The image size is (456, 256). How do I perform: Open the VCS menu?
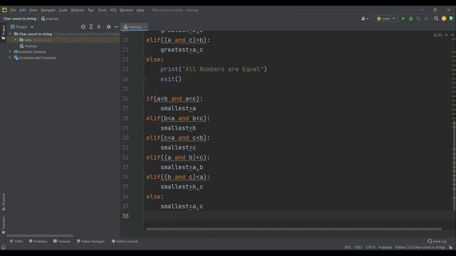click(x=113, y=10)
